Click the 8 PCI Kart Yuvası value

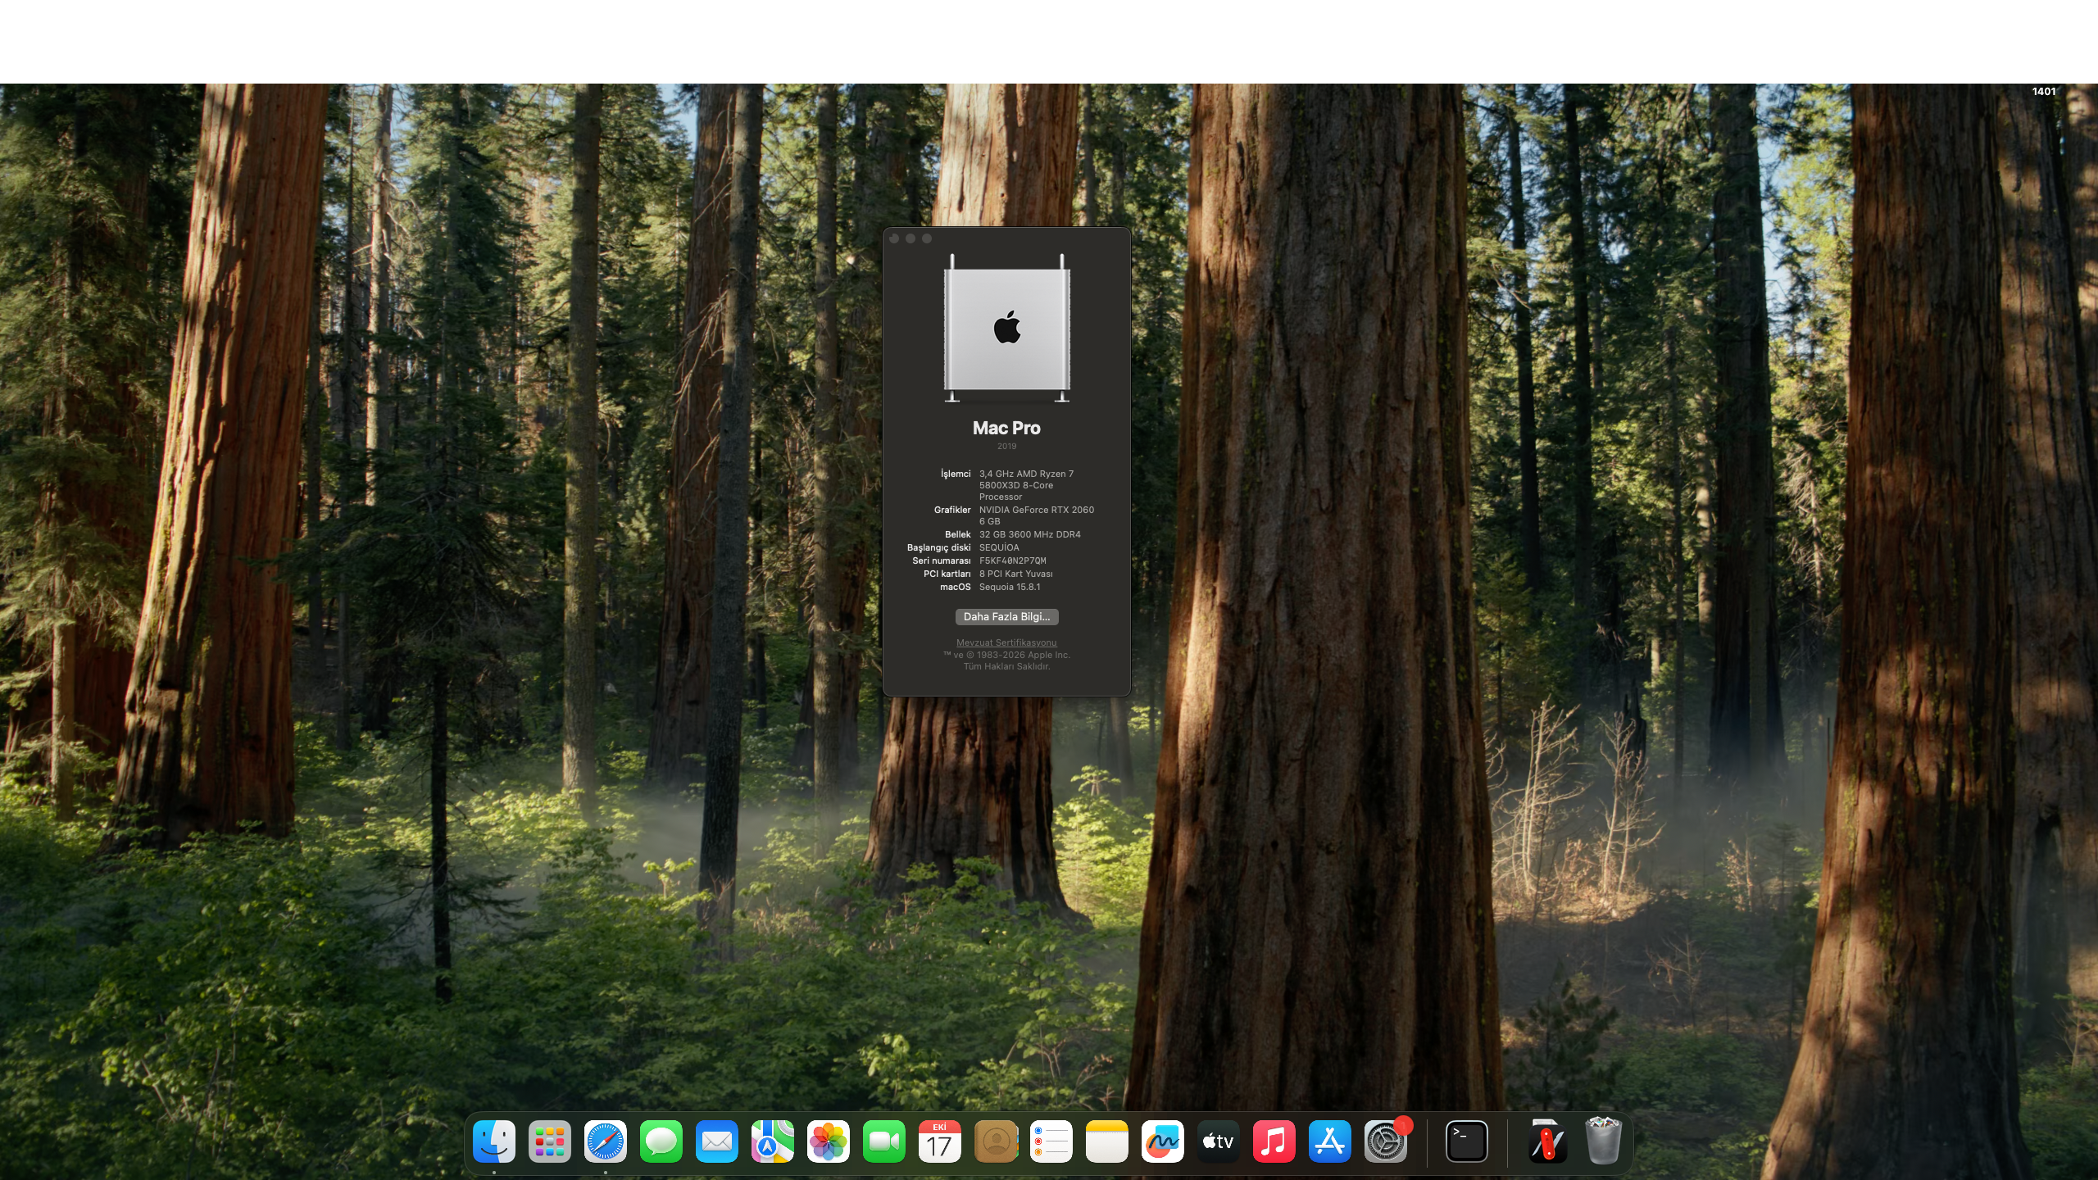point(1015,574)
